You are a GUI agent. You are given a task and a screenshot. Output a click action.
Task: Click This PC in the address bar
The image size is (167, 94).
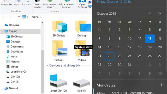point(34,17)
